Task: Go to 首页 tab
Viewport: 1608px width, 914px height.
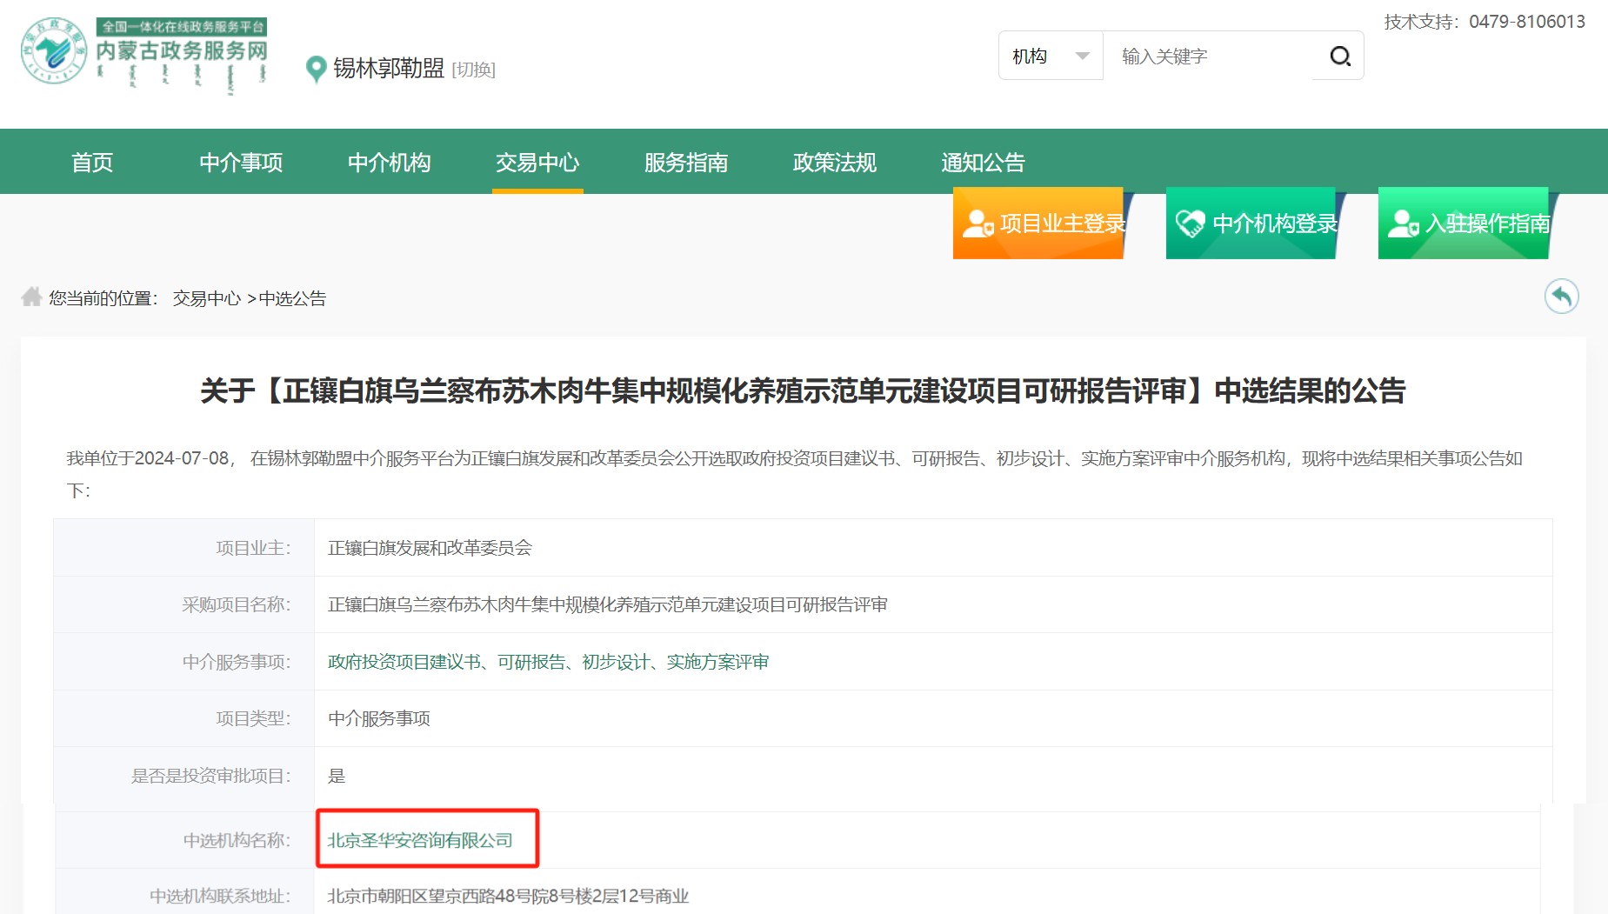Action: coord(92,163)
